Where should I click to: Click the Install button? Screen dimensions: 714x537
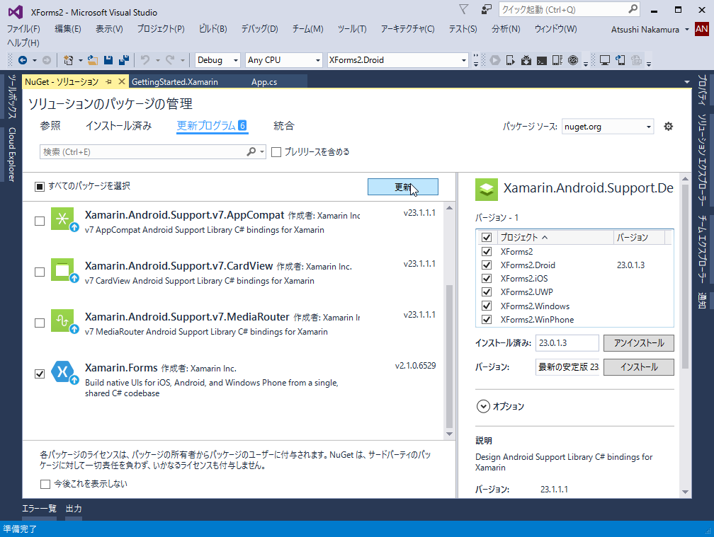click(x=638, y=367)
